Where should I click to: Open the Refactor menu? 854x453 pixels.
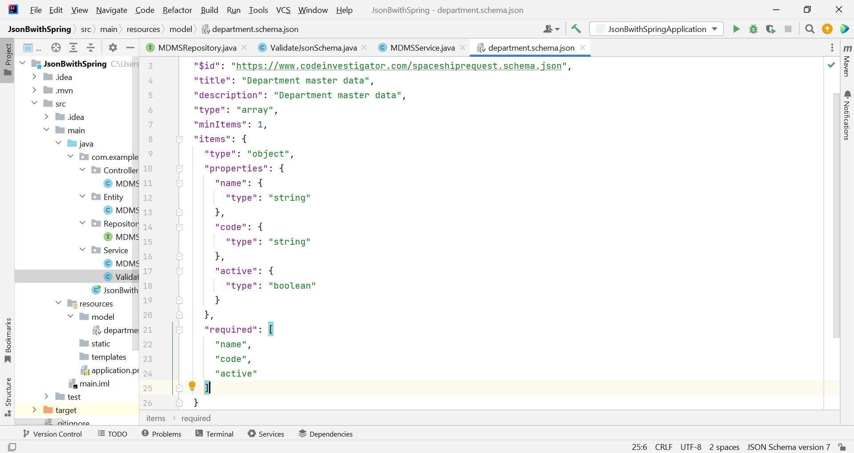click(177, 10)
